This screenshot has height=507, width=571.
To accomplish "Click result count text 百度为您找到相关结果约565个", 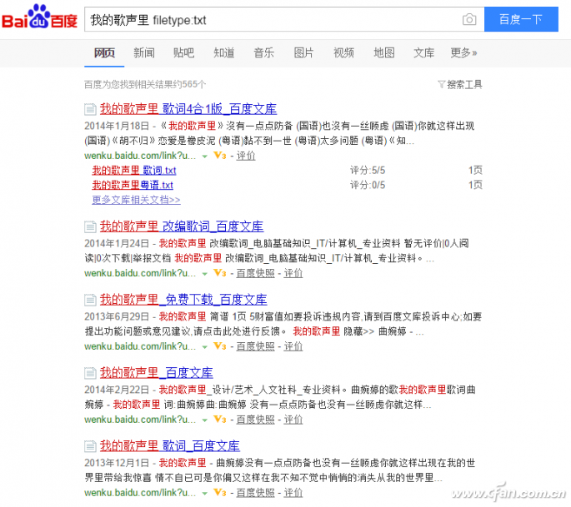I will click(x=145, y=84).
